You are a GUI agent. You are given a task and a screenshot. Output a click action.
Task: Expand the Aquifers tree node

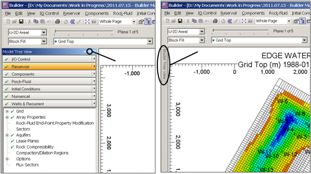[x=7, y=135]
